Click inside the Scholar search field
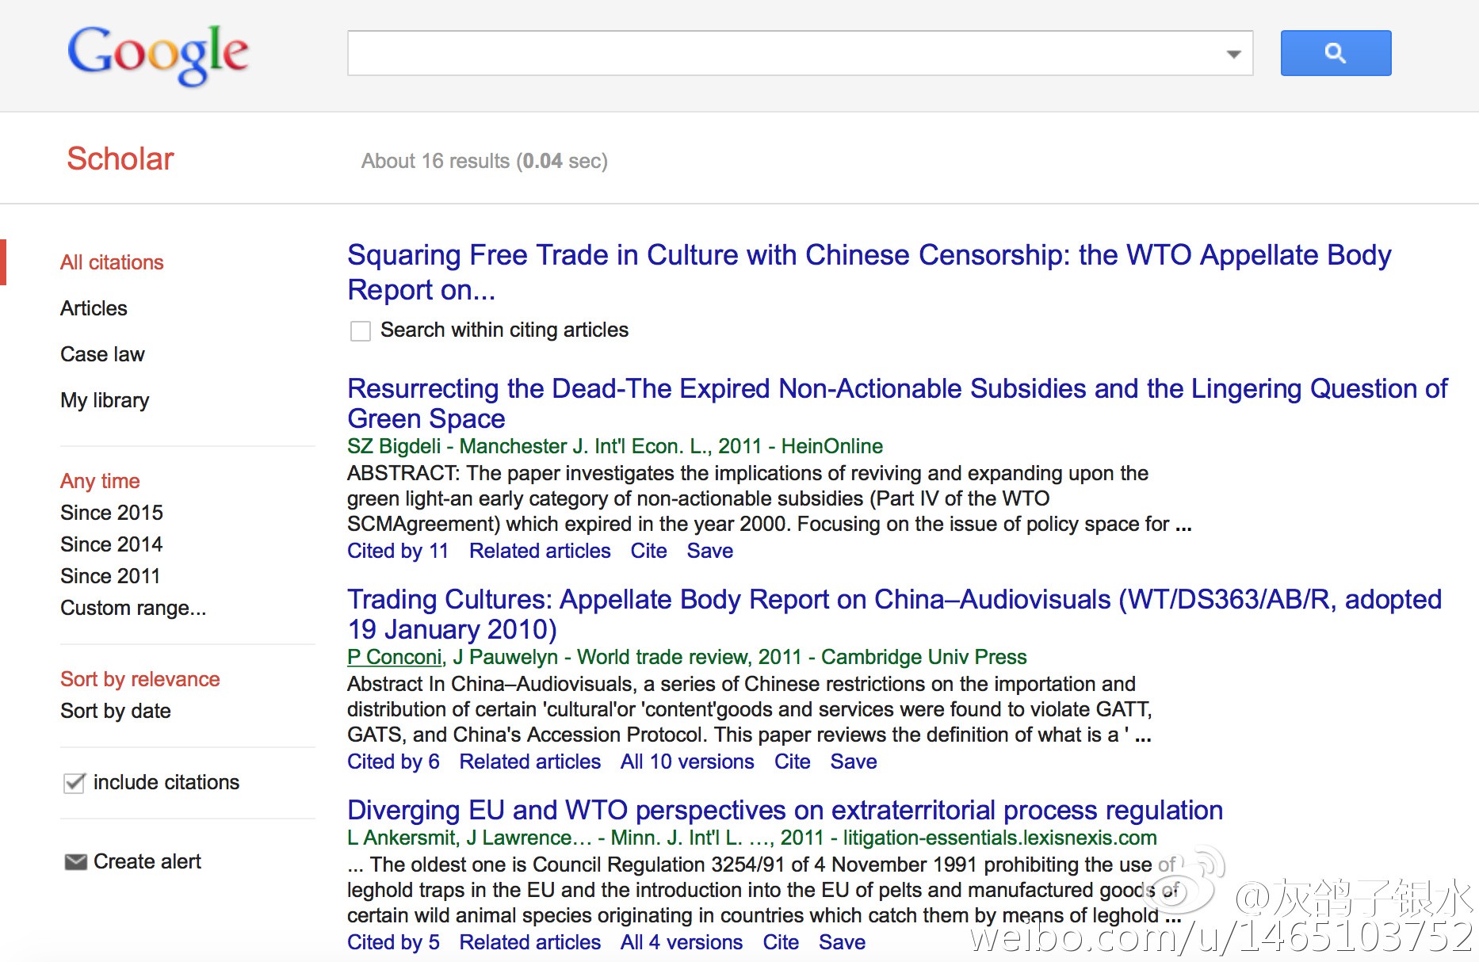 pos(785,53)
